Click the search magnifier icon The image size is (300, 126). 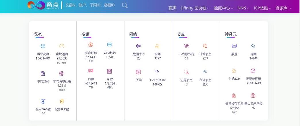(125, 5)
